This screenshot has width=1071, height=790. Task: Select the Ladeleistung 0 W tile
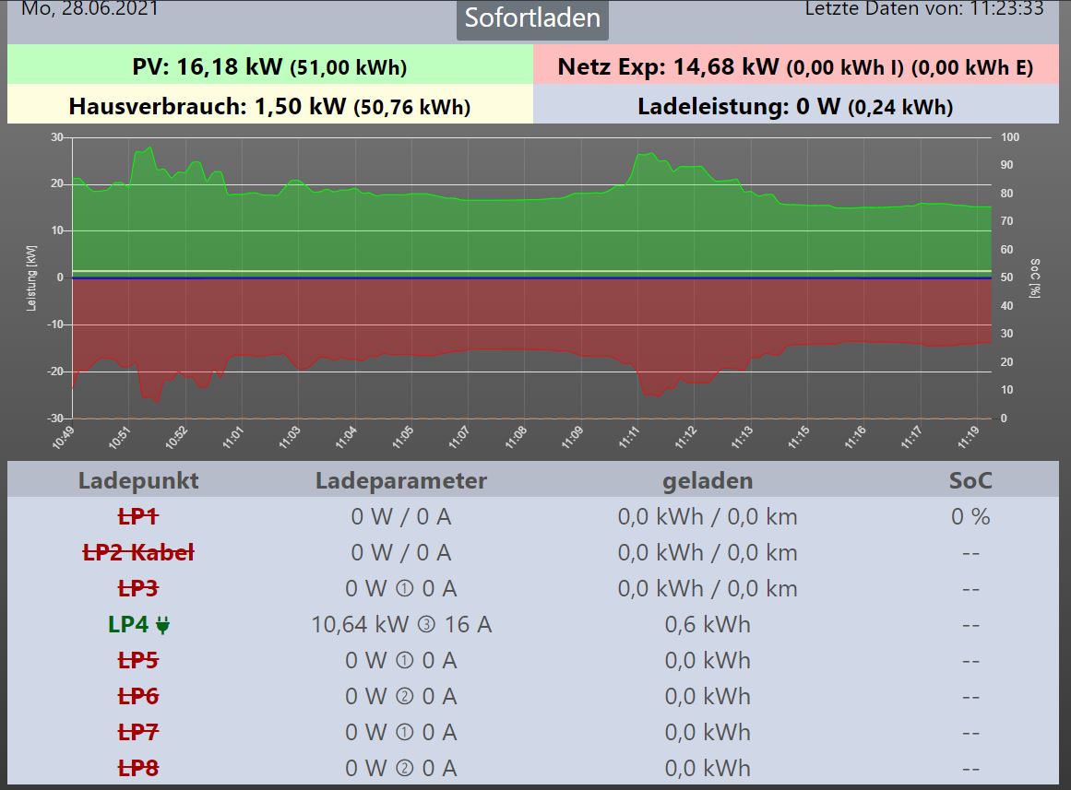795,106
